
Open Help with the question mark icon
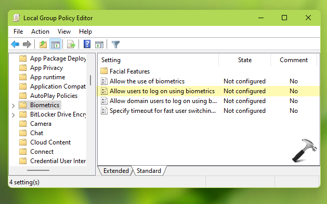(x=87, y=44)
